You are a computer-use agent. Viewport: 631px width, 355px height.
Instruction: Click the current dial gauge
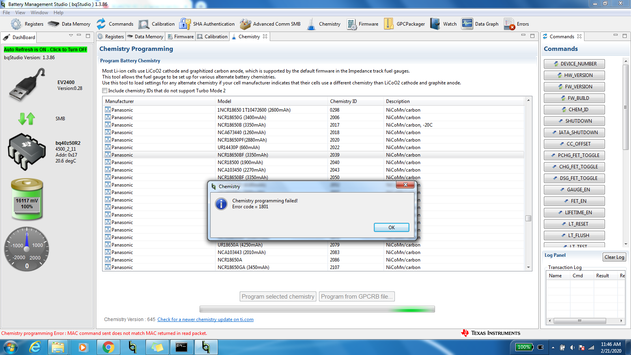(x=27, y=249)
